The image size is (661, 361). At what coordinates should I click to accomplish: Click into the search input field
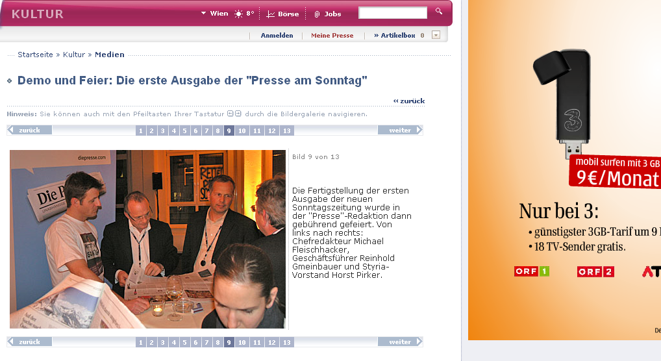pos(392,12)
